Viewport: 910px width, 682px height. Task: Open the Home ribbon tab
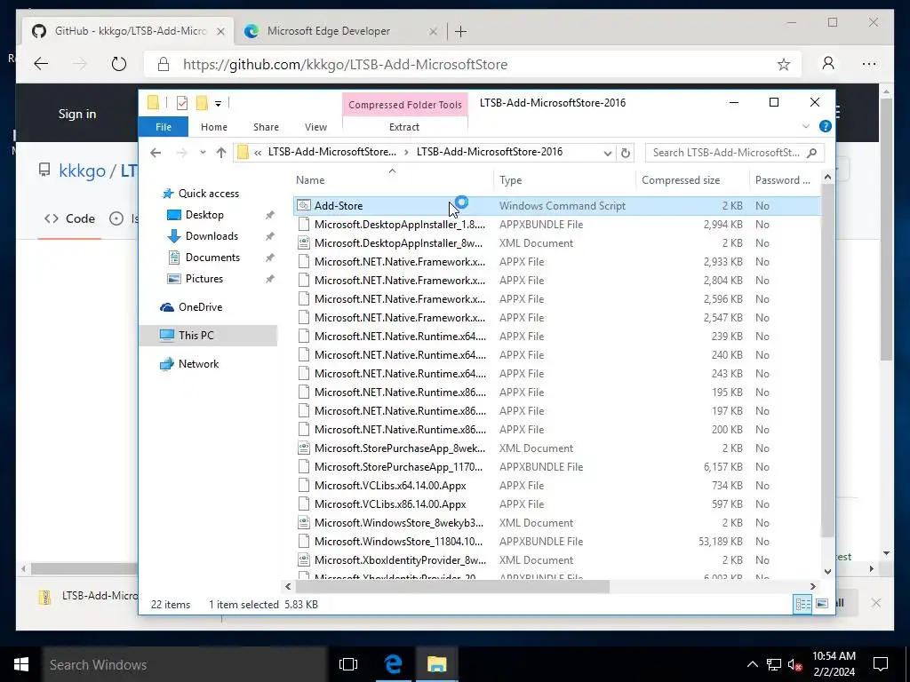coord(213,126)
